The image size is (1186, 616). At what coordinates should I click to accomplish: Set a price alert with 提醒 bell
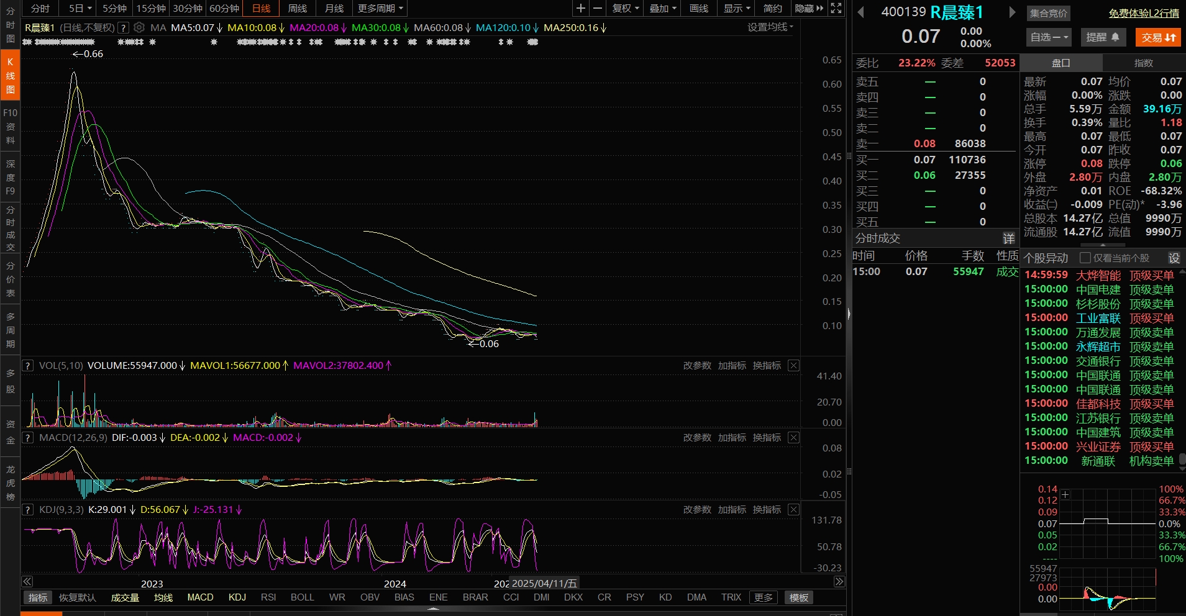click(1103, 37)
